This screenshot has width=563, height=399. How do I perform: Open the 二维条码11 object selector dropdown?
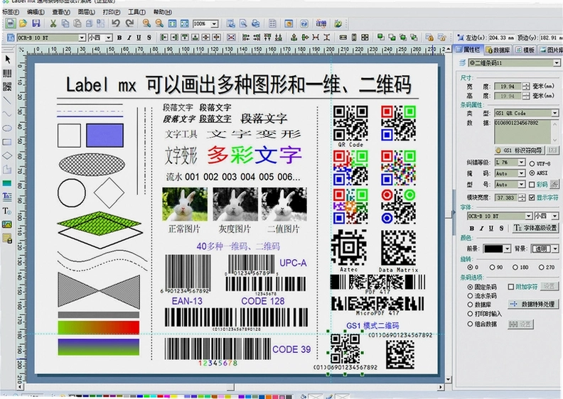pos(557,63)
